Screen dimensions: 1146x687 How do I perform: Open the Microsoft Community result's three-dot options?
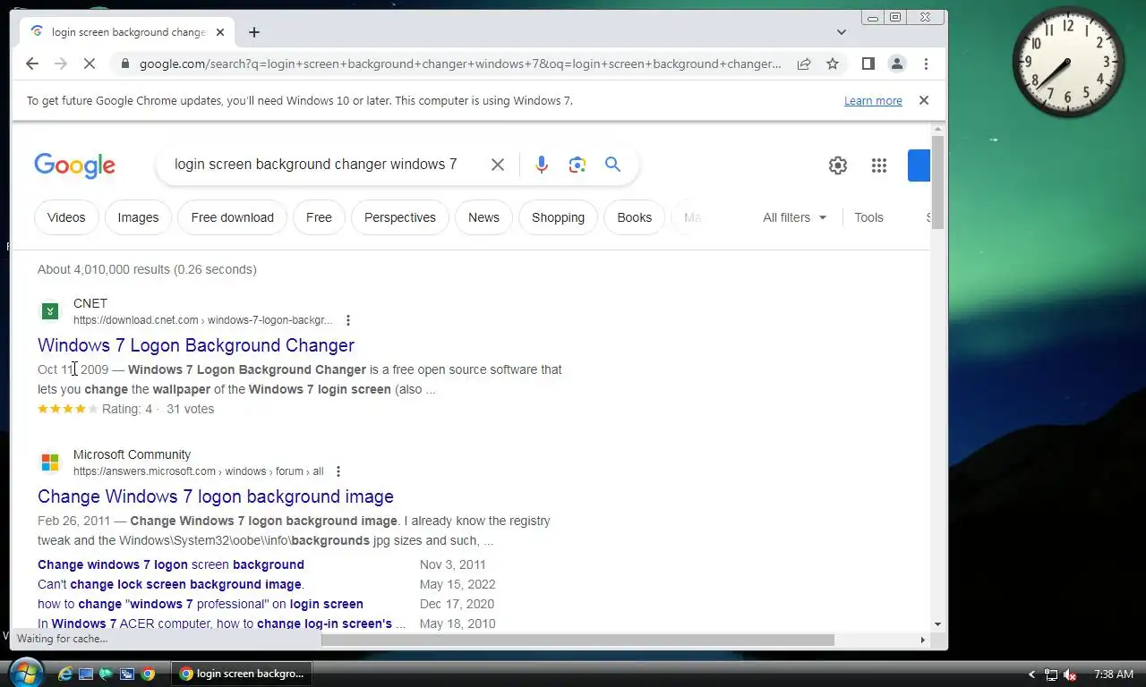coord(339,471)
